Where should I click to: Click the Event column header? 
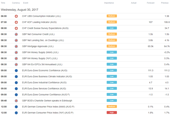click(25, 3)
